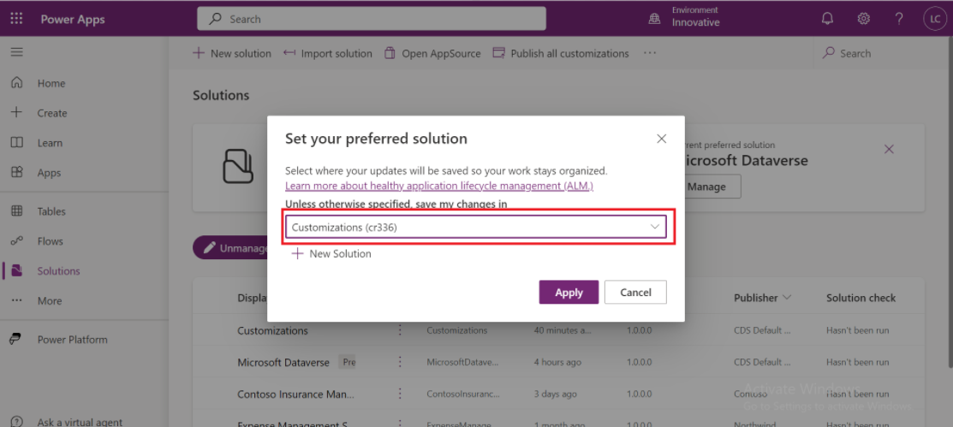Viewport: 953px width, 427px height.
Task: Click the help question mark icon
Action: click(899, 19)
